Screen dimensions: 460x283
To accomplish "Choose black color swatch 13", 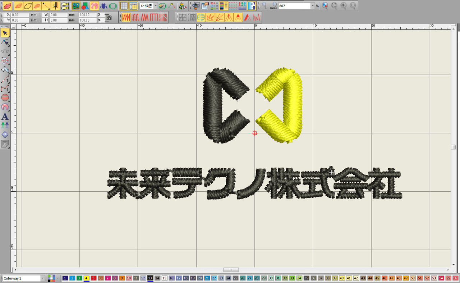I will (150, 278).
